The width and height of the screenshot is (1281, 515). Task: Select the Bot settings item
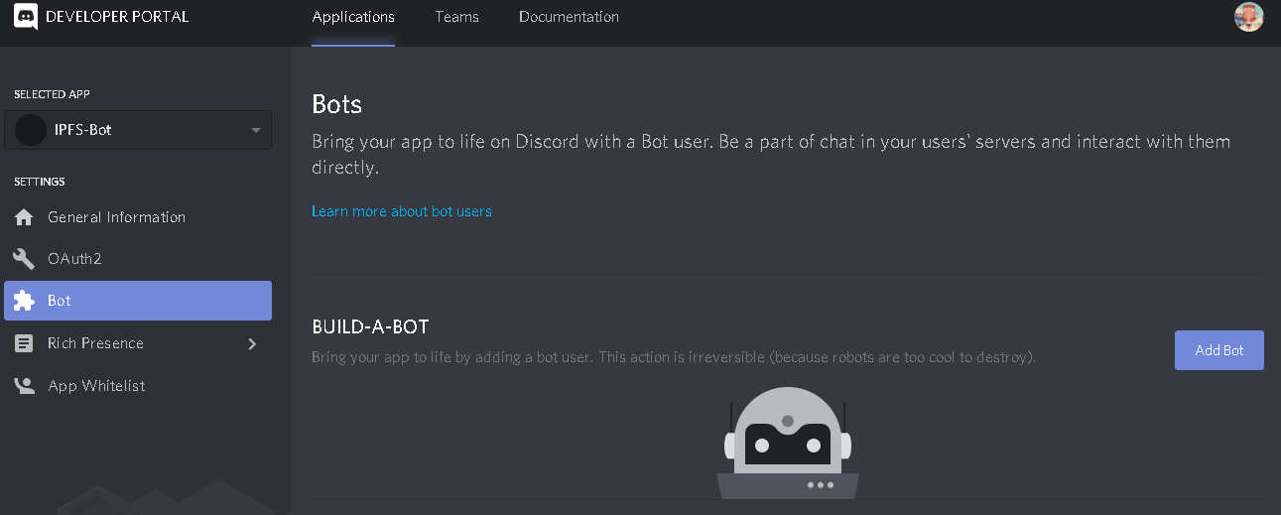pyautogui.click(x=138, y=301)
